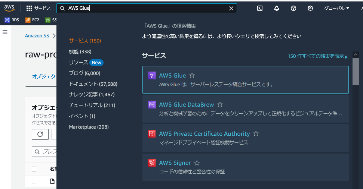This screenshot has width=363, height=189.
Task: Open the AWS Glue service result
Action: point(172,76)
